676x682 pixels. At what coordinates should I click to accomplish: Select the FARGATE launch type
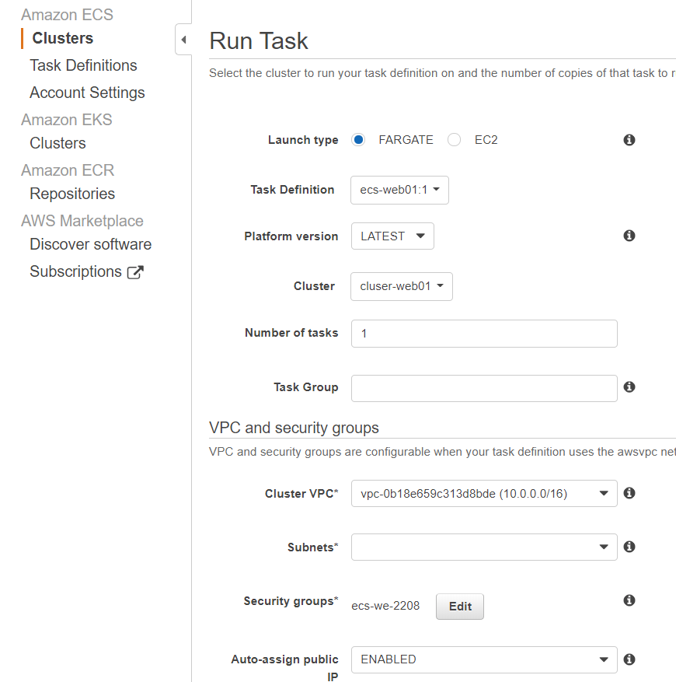tap(358, 140)
